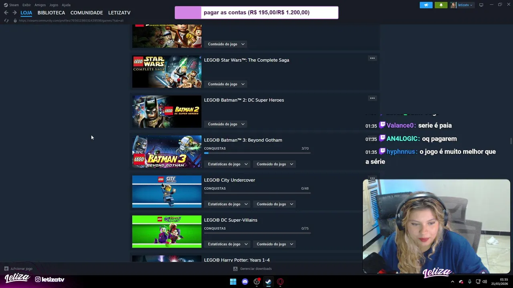Open the Exibir menu
Screen dimensions: 513x288
point(26,5)
